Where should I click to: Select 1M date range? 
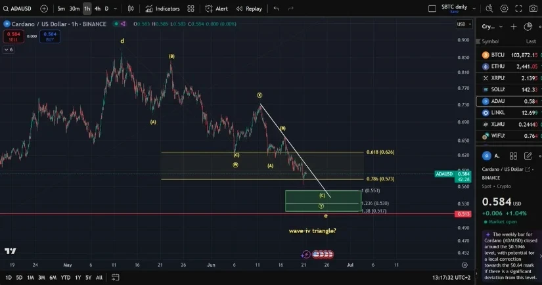point(30,277)
